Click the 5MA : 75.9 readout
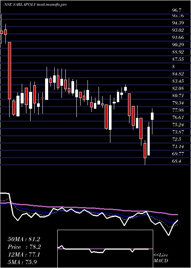The height and width of the screenshot is (268, 191). click(x=22, y=262)
